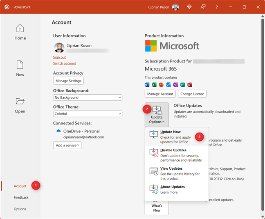Click the Manage Account button
This screenshot has width=265, height=219.
click(x=160, y=94)
